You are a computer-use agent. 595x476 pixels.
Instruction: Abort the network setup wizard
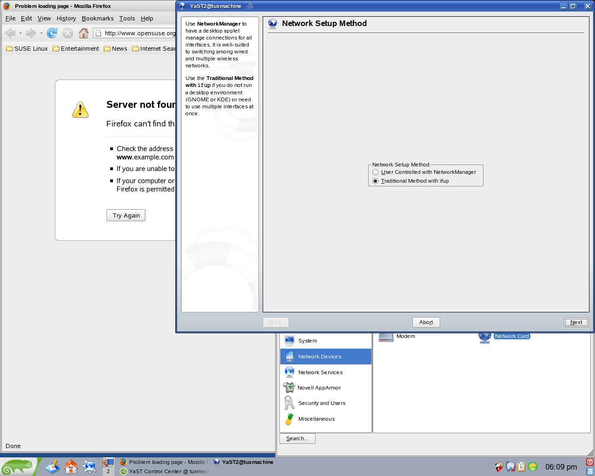(x=426, y=322)
